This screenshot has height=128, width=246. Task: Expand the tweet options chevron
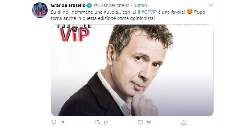(211, 5)
